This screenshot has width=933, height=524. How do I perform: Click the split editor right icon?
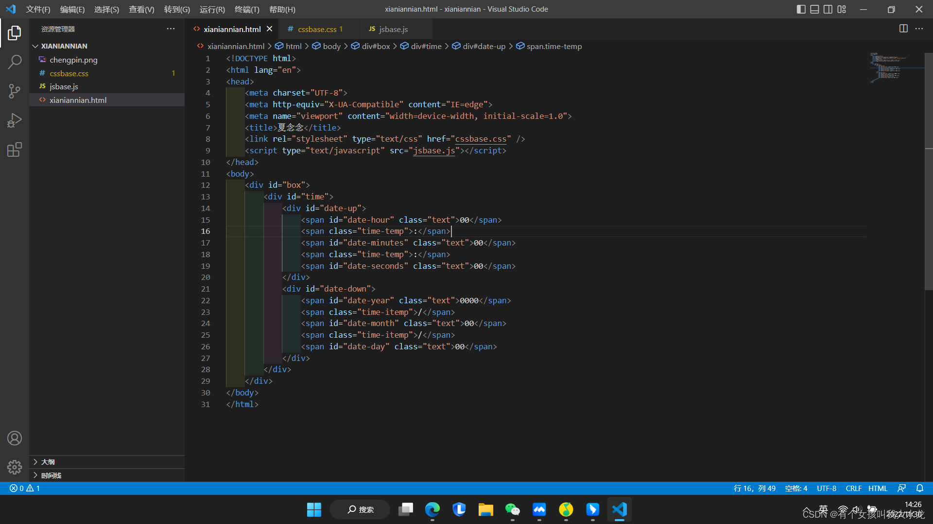(903, 29)
